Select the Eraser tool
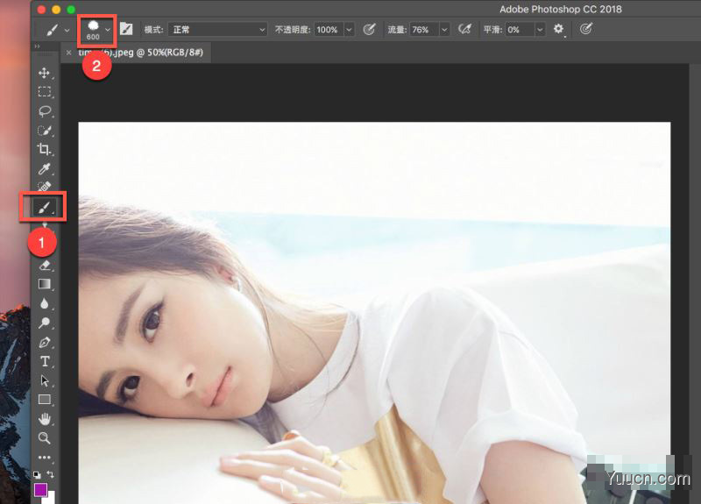701x504 pixels. click(45, 266)
